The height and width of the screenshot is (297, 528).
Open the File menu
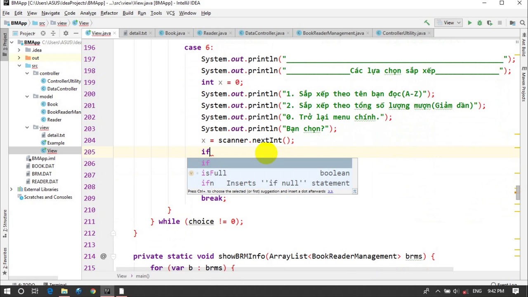tap(6, 13)
